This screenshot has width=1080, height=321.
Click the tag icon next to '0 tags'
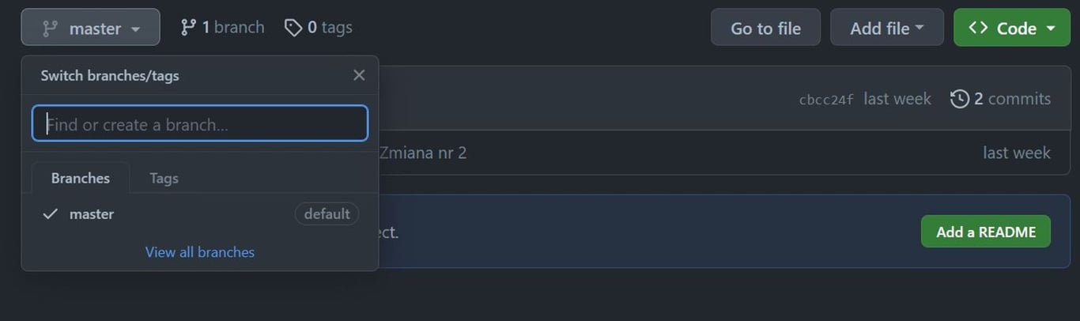293,28
